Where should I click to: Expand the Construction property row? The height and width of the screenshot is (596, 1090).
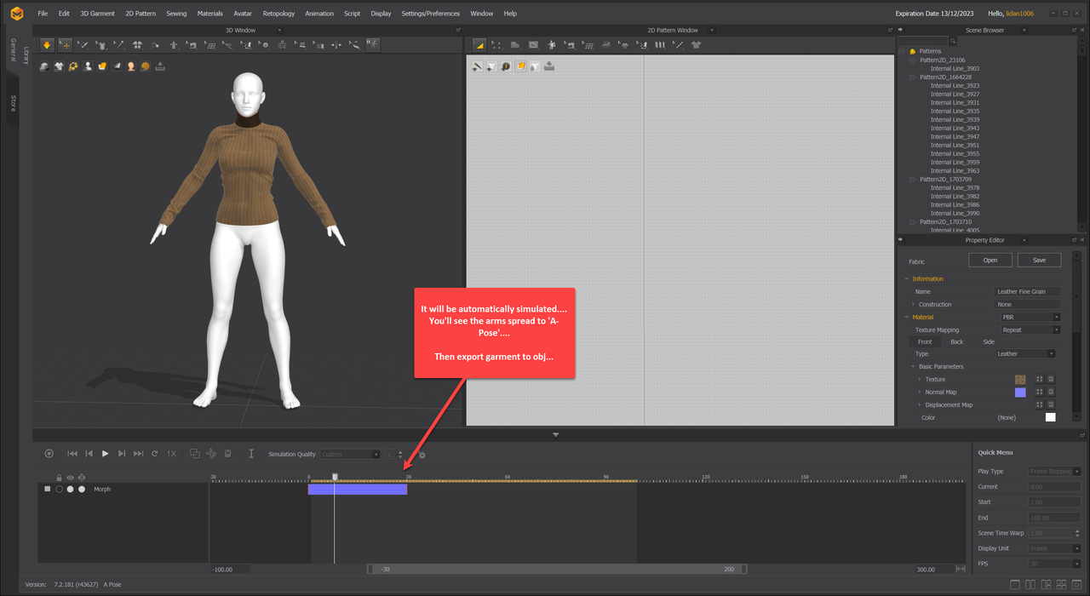coord(914,305)
